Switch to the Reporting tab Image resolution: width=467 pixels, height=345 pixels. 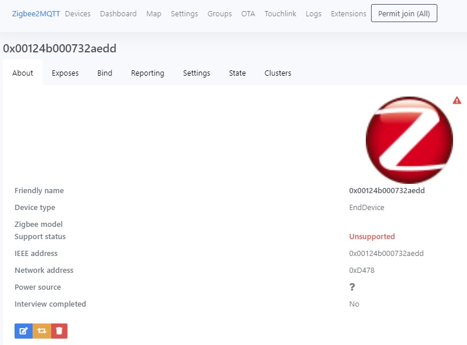coord(147,73)
